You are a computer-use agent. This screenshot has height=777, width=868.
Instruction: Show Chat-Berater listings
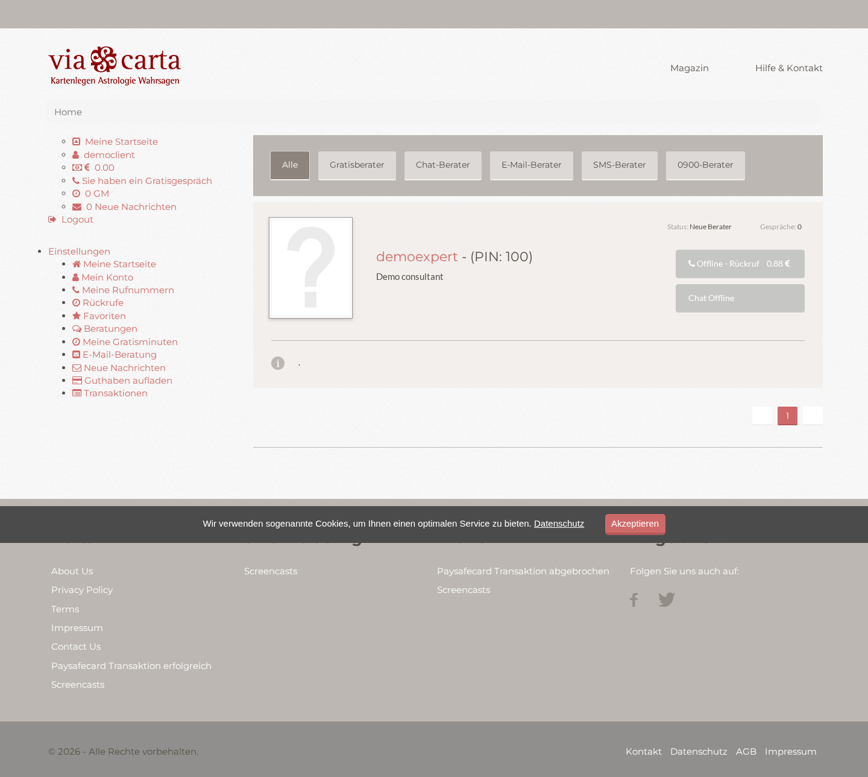point(443,165)
